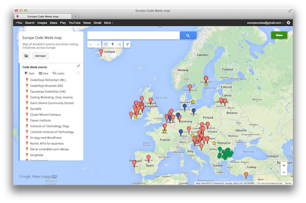Select the draw line tool
Viewport: 306px width, 203px height.
119,45
